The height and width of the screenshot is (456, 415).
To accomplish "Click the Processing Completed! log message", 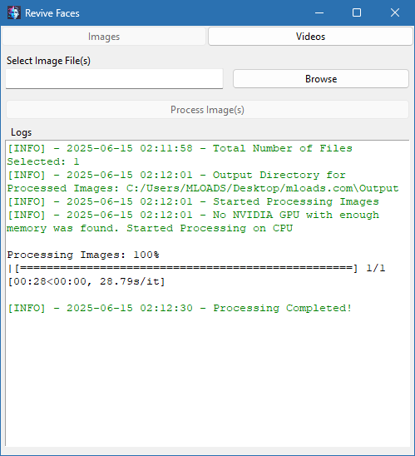I will [x=180, y=308].
